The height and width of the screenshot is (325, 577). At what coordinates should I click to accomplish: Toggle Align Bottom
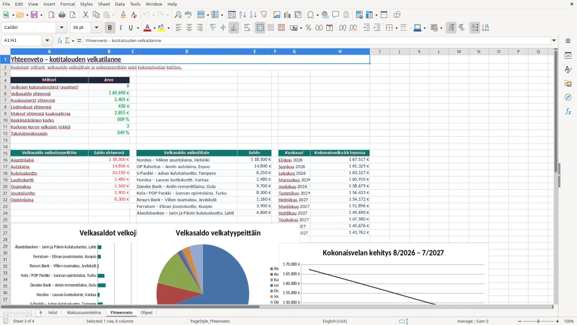(234, 28)
